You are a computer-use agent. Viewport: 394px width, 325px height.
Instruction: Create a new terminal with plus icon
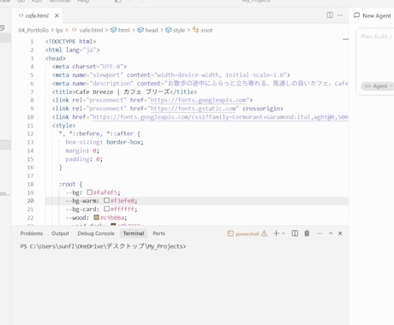(x=276, y=233)
